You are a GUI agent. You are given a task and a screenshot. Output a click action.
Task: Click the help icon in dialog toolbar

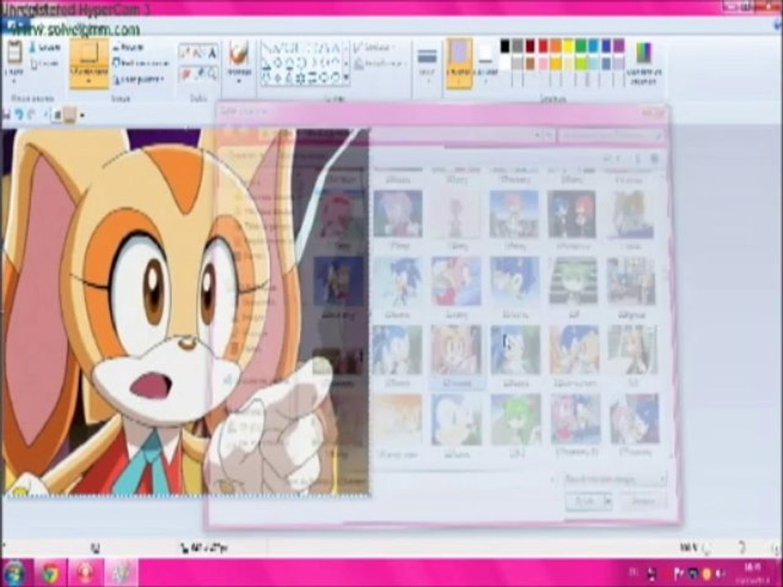point(655,159)
